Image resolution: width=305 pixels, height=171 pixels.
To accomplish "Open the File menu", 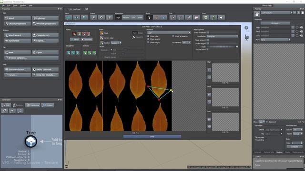I will tap(3, 5).
